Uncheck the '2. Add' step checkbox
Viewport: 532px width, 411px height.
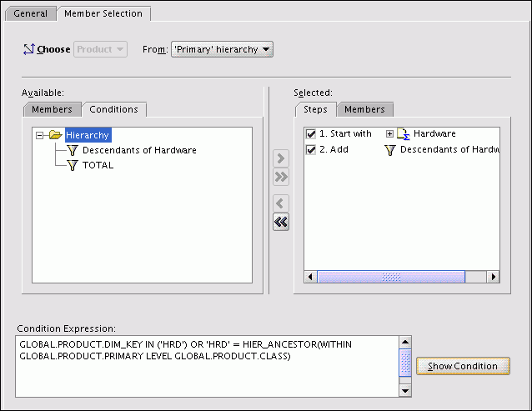[x=310, y=150]
